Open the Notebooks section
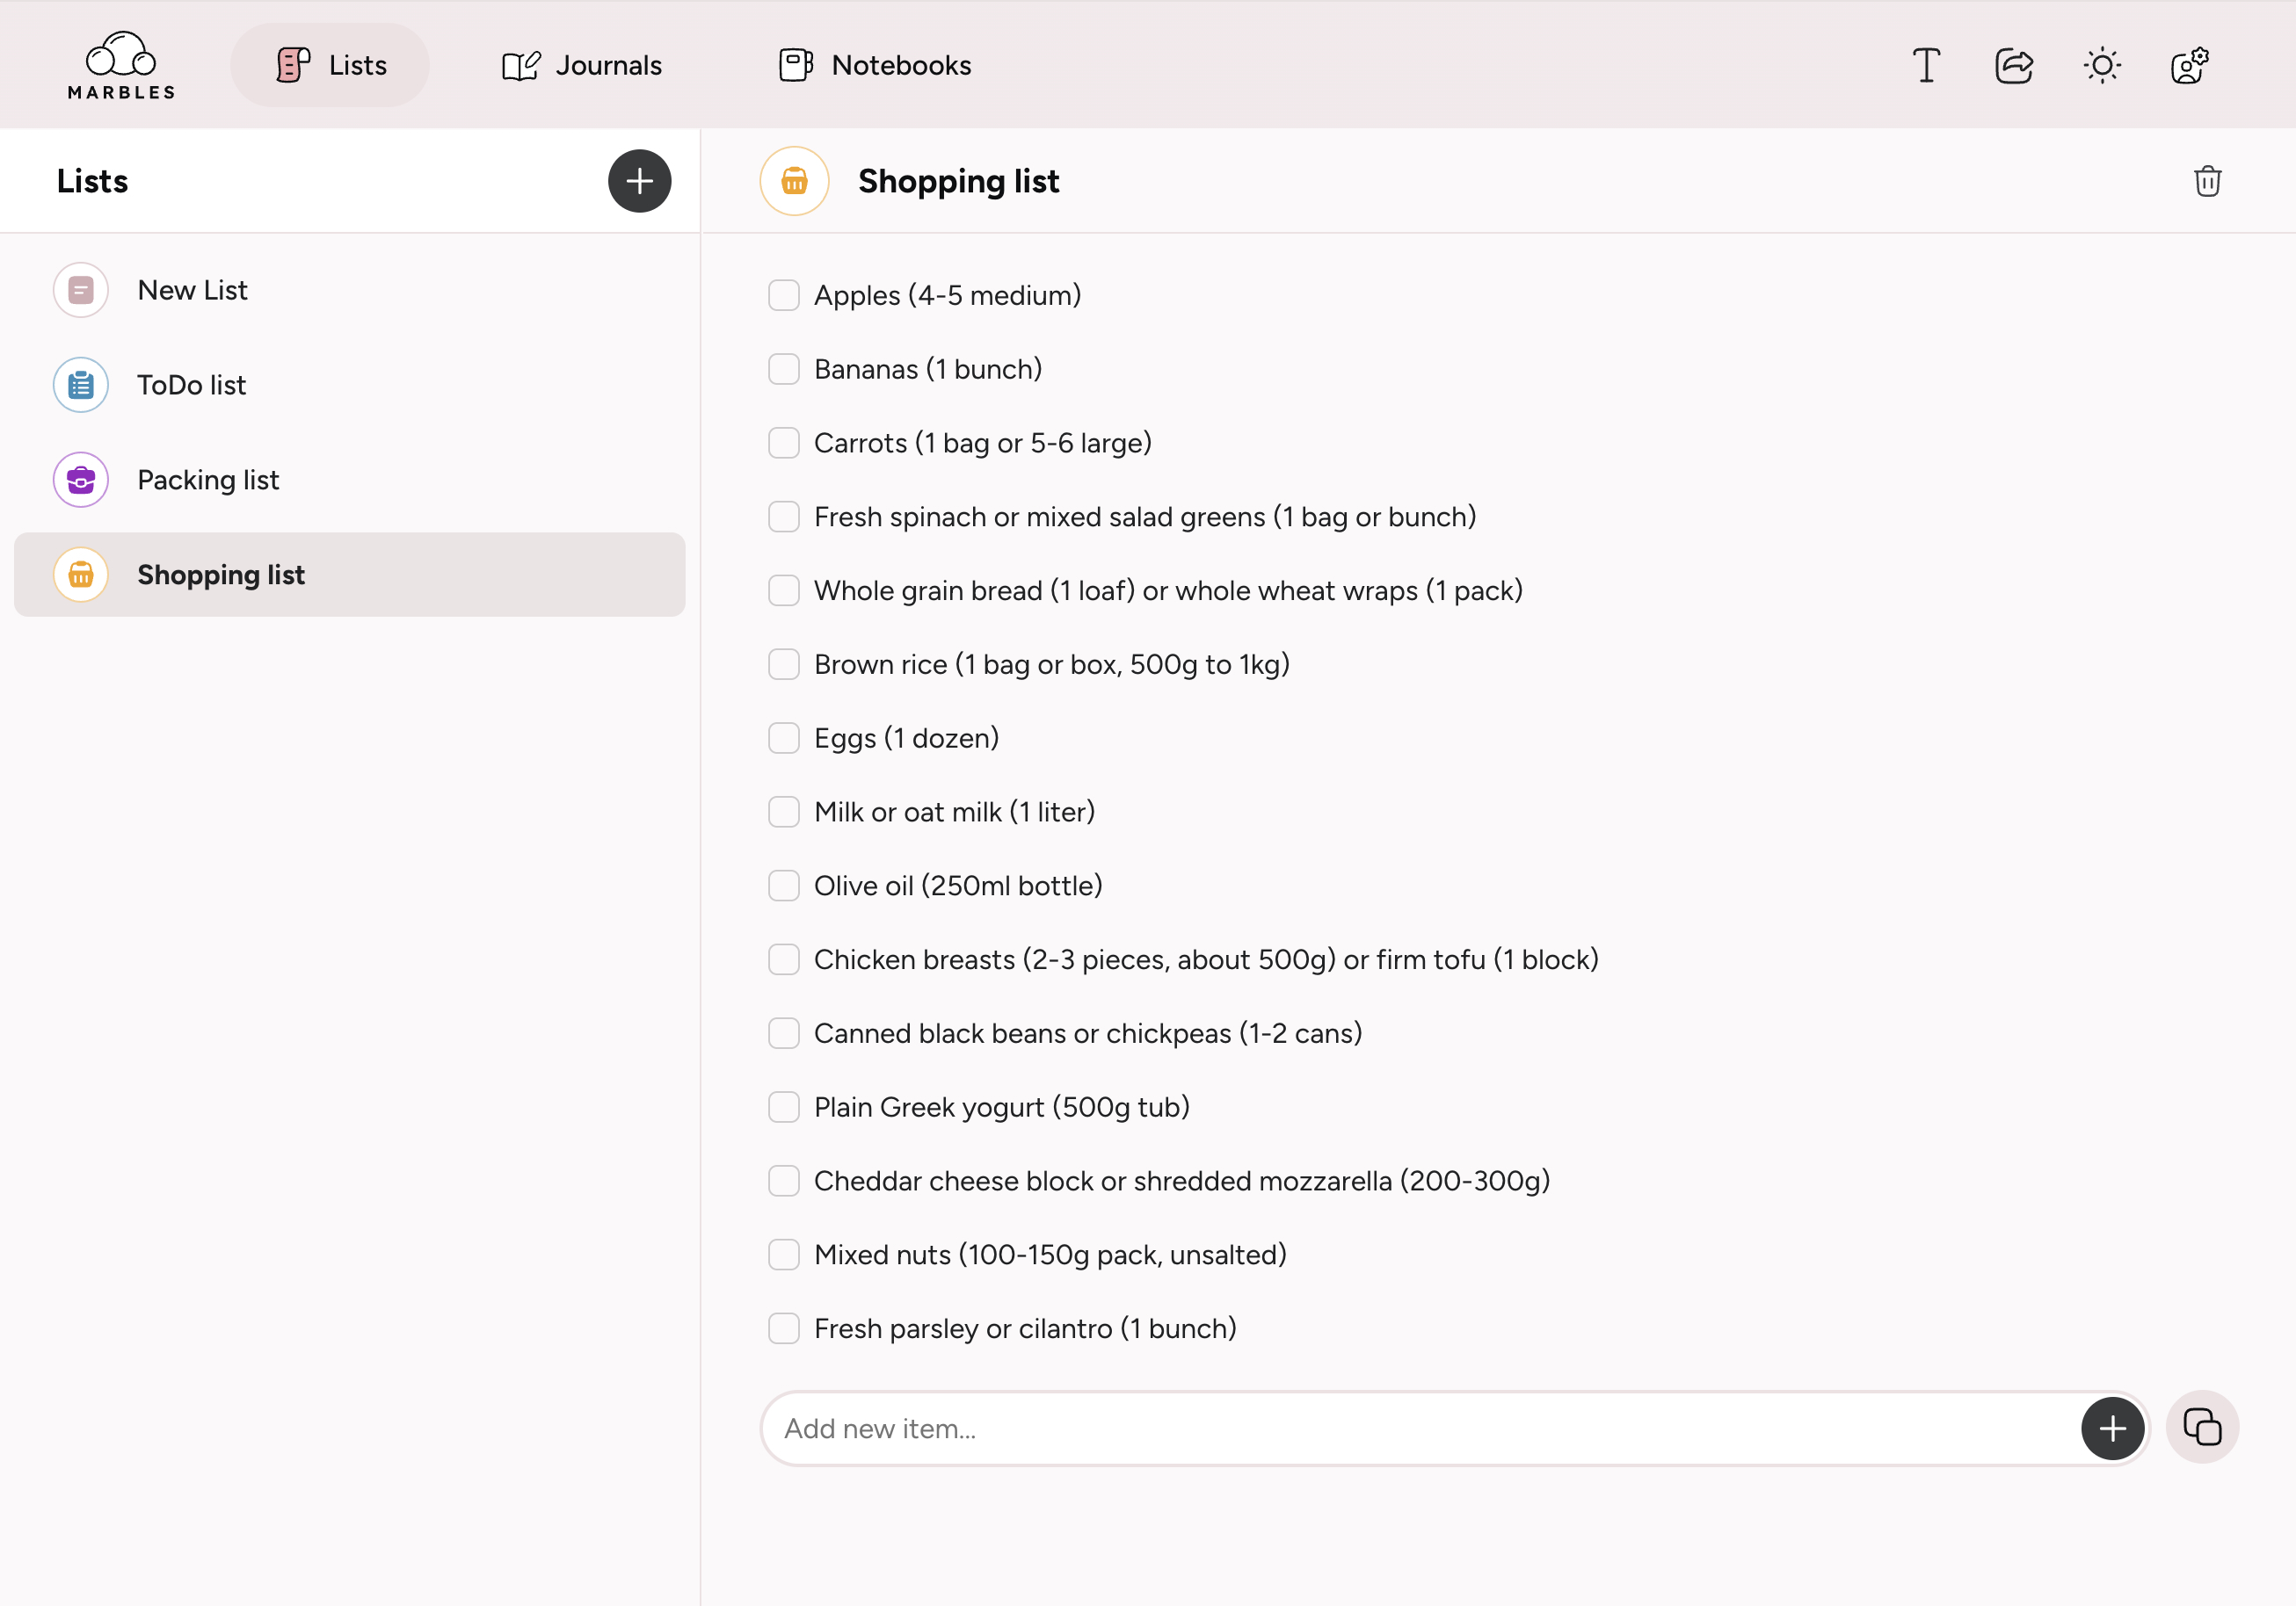The image size is (2296, 1606). tap(872, 64)
